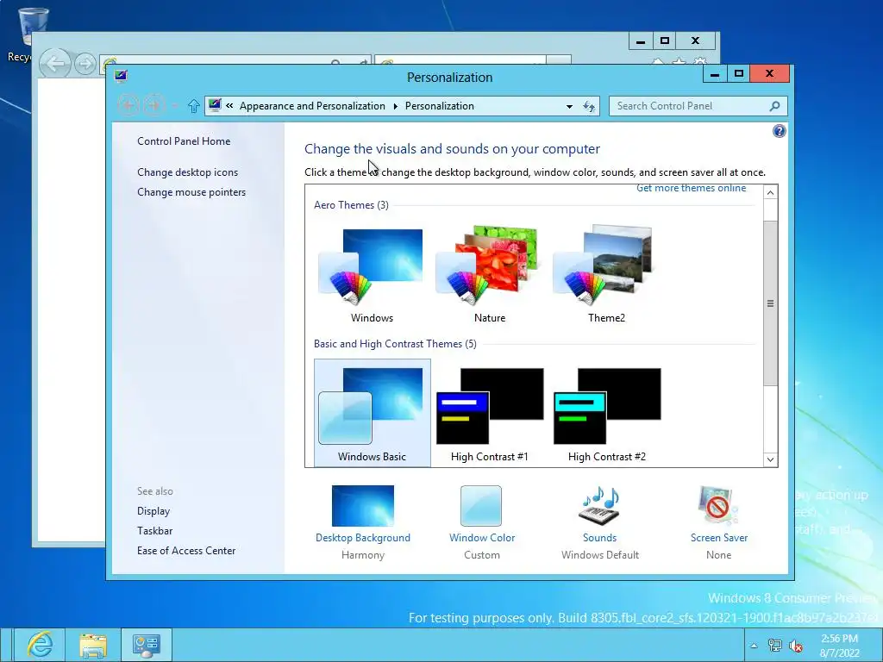The image size is (883, 662).
Task: Open Screen Saver settings icon
Action: click(718, 505)
